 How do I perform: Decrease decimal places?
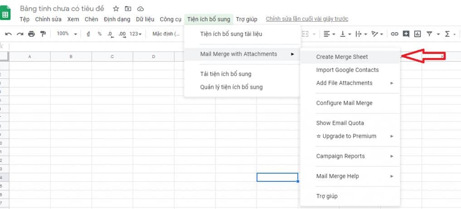[111, 34]
